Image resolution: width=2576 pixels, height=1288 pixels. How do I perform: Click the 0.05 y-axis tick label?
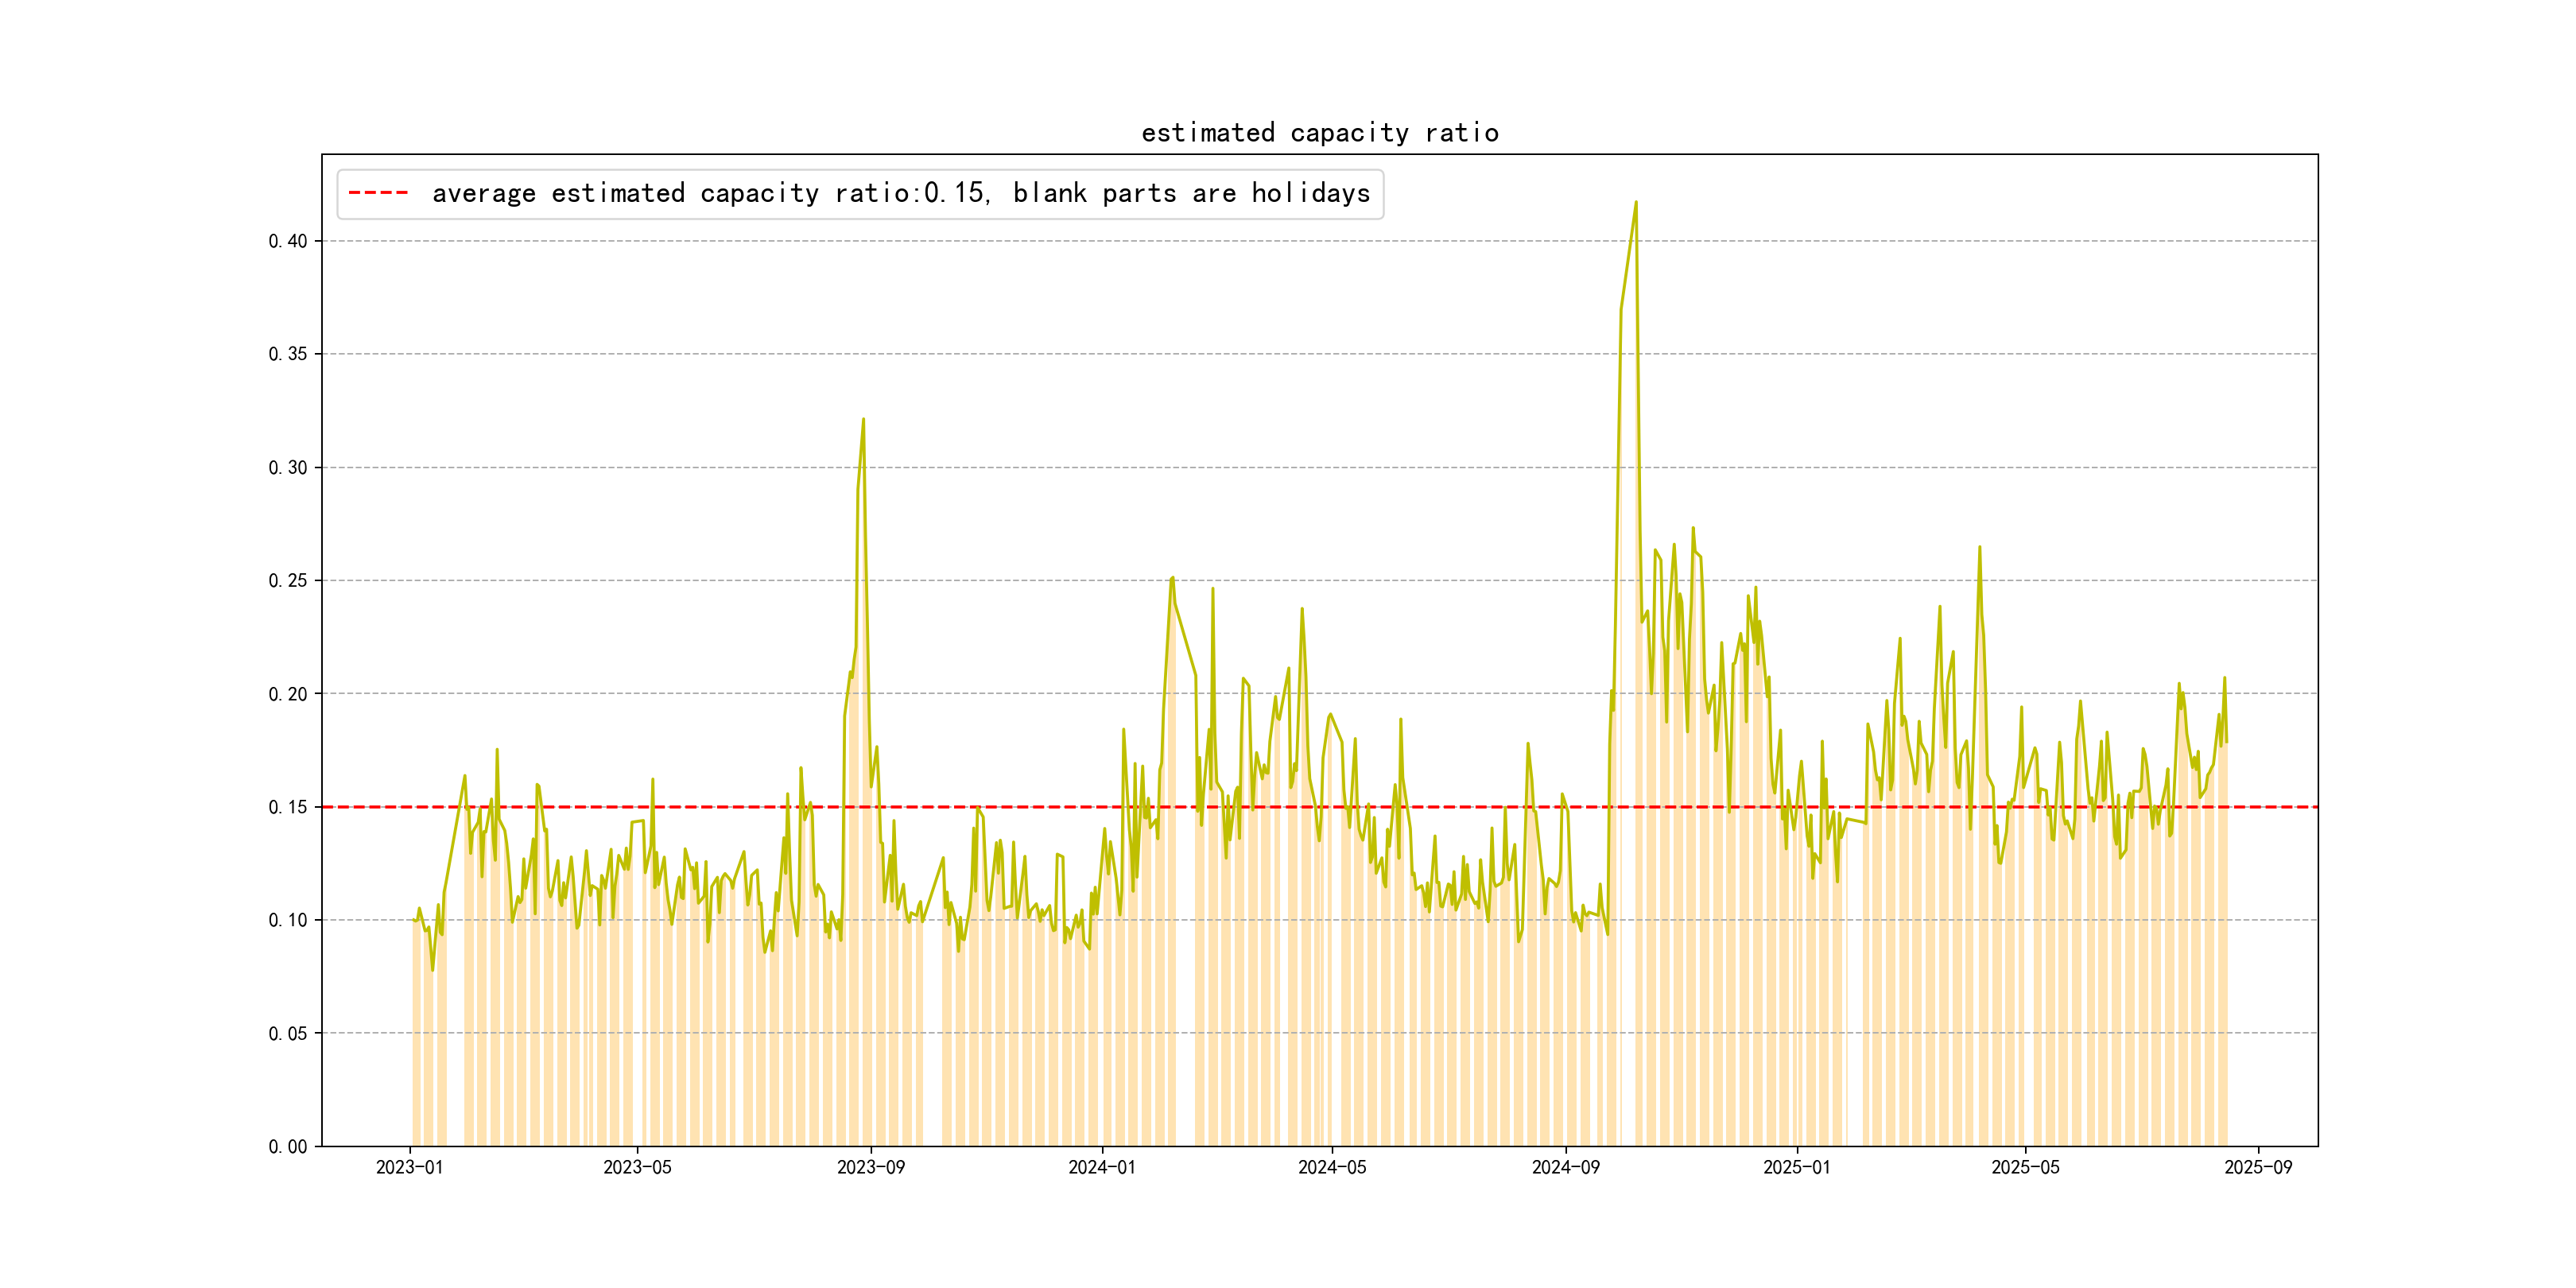[x=288, y=1033]
